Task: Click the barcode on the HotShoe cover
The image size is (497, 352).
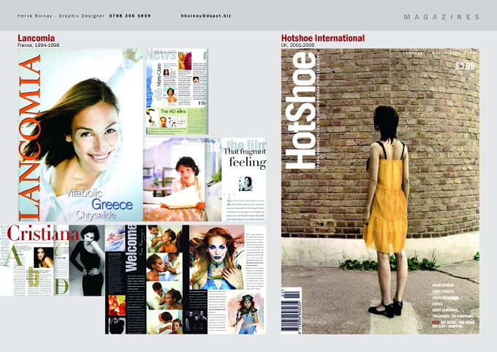Action: pyautogui.click(x=291, y=310)
